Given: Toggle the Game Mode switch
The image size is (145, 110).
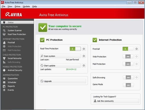Looking at the screenshot, I should (128, 85).
